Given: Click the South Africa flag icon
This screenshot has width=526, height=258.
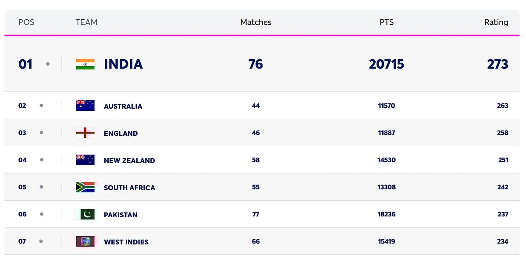Looking at the screenshot, I should pyautogui.click(x=85, y=187).
